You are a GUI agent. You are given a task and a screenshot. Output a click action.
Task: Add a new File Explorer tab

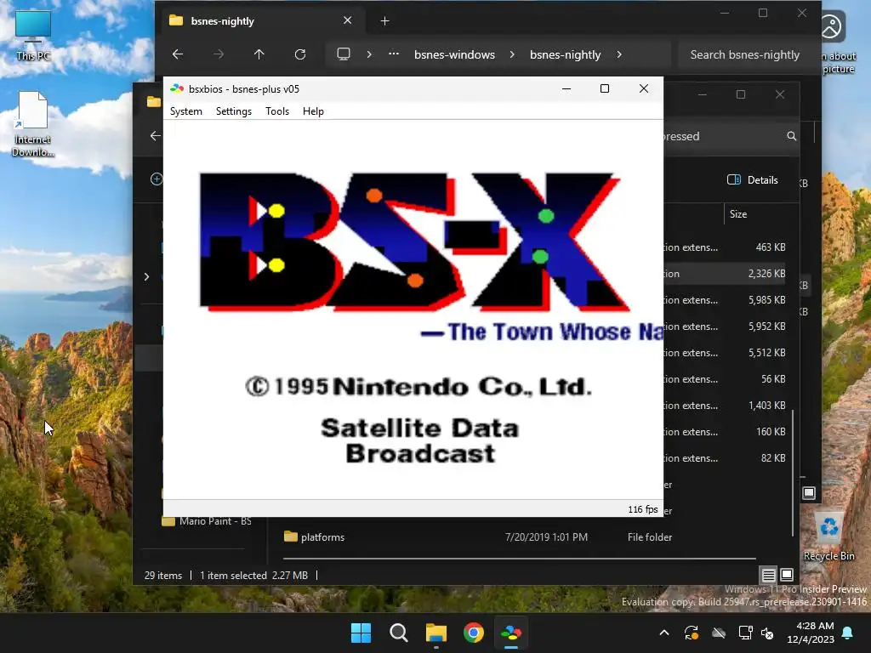pos(385,21)
